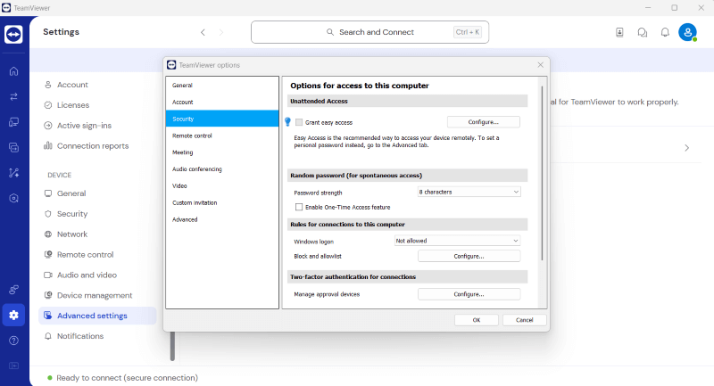This screenshot has width=714, height=386.
Task: Open the Home icon in left rail
Action: pyautogui.click(x=13, y=71)
